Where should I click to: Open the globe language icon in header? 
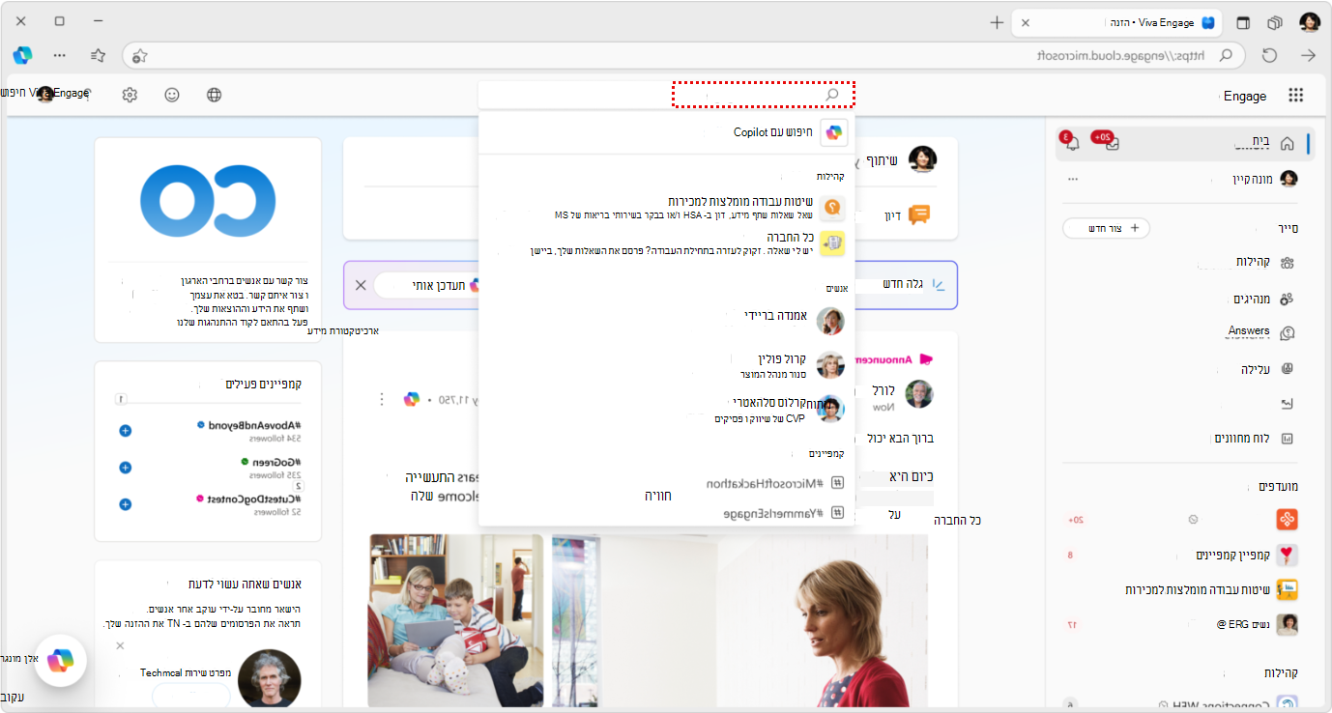[x=215, y=95]
